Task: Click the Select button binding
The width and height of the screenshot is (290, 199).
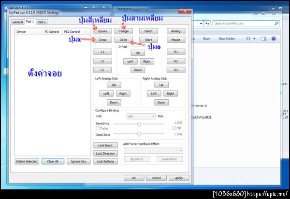Action: (148, 31)
